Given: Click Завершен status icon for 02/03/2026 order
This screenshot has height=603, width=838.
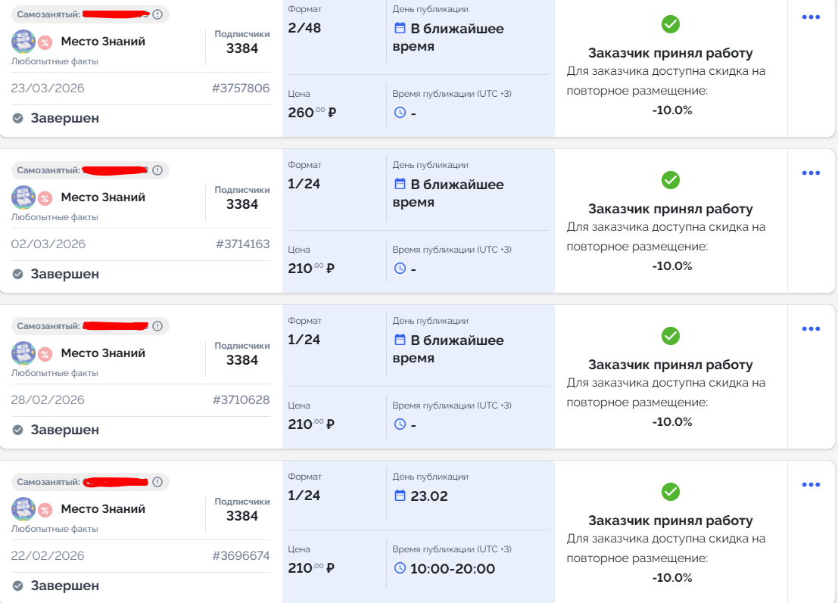Looking at the screenshot, I should pos(18,274).
